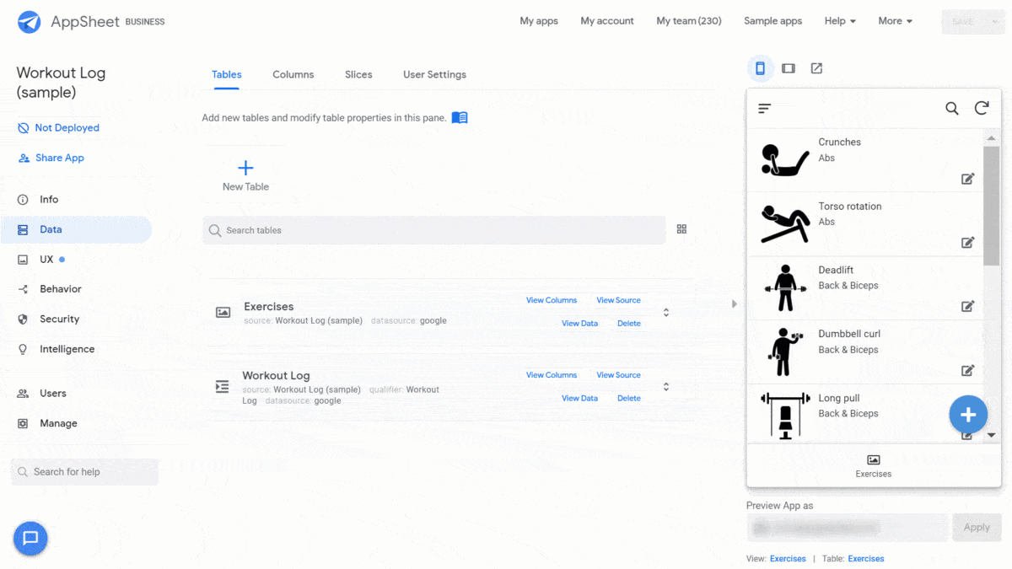Open the Data section
1012x569 pixels.
point(76,229)
